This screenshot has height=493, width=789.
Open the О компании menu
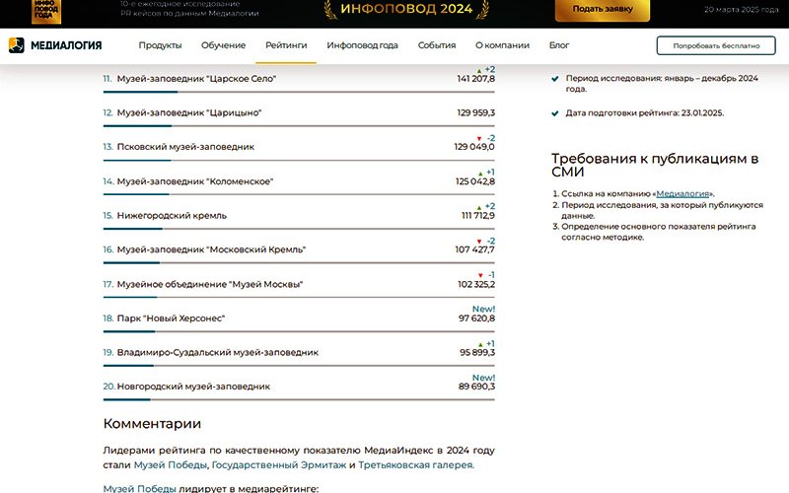point(502,45)
